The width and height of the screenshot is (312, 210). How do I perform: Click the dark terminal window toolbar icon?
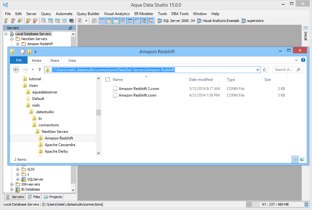pos(71,21)
